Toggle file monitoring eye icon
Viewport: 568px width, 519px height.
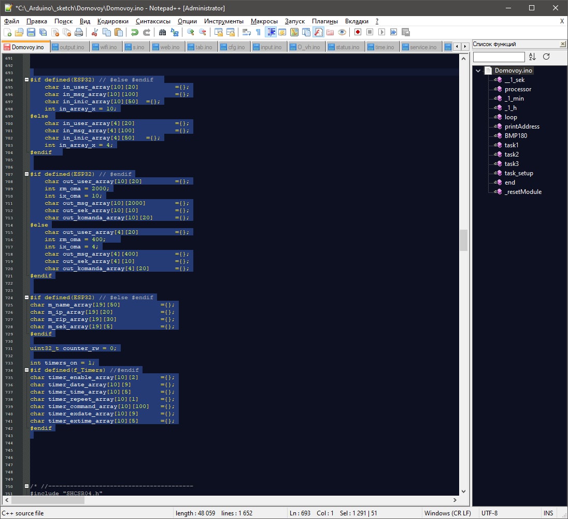(x=342, y=32)
